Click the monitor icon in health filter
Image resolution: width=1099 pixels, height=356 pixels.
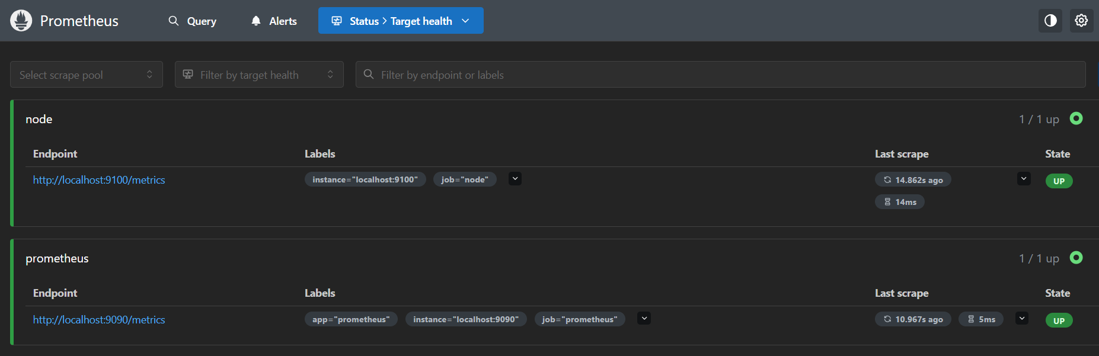click(188, 74)
